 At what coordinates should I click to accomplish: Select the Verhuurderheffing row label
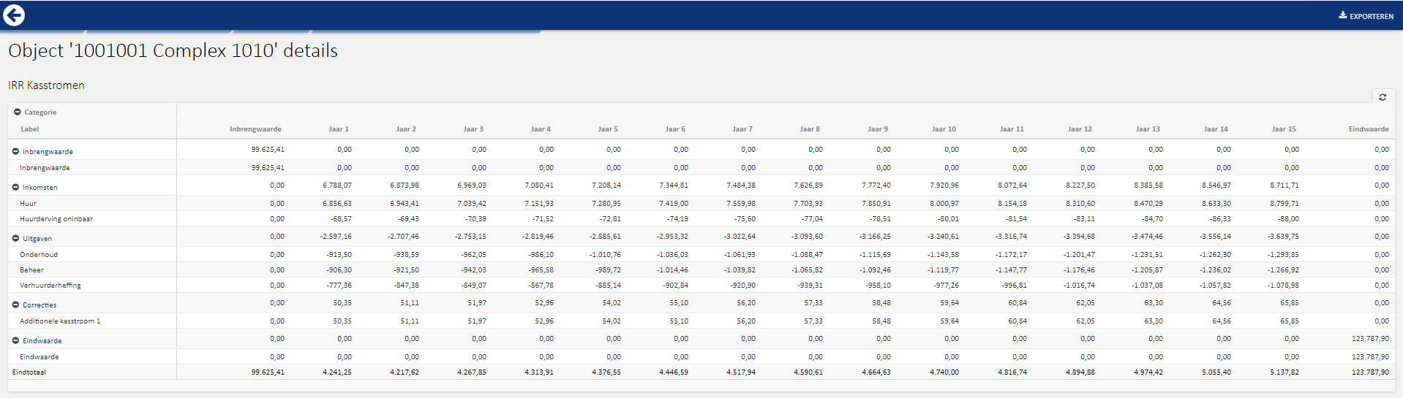point(50,286)
